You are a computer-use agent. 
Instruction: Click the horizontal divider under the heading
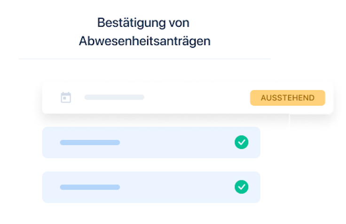[144, 59]
